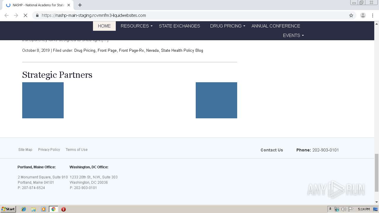Screen dimensions: 379x213
Task: Open the Site Map footer link
Action: (25, 150)
